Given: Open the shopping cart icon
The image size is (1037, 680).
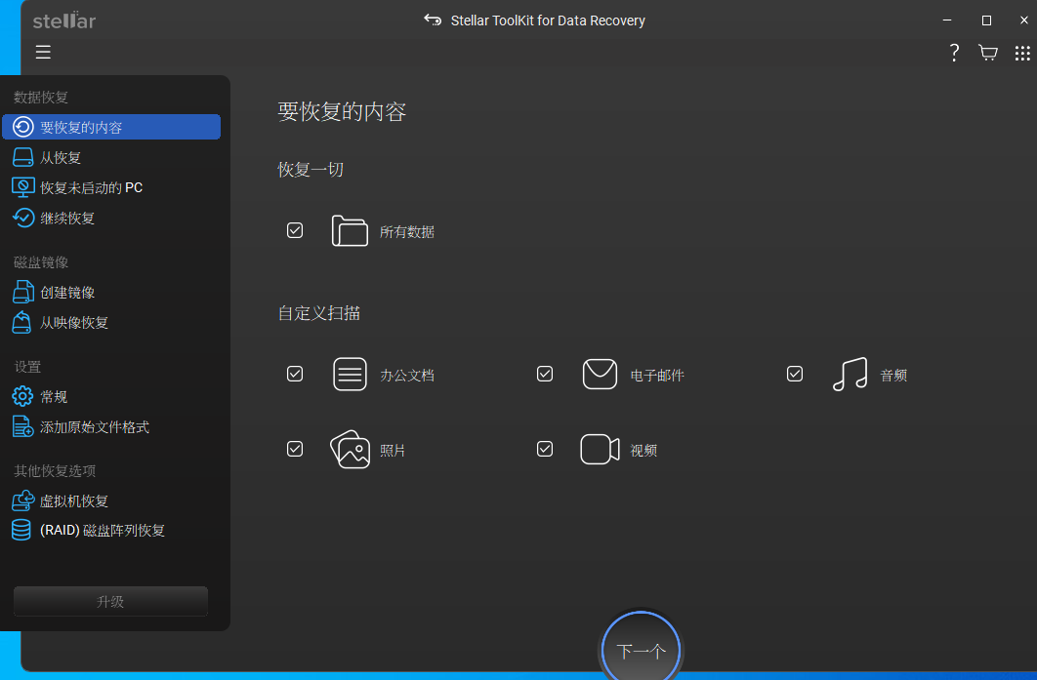Looking at the screenshot, I should click(988, 53).
